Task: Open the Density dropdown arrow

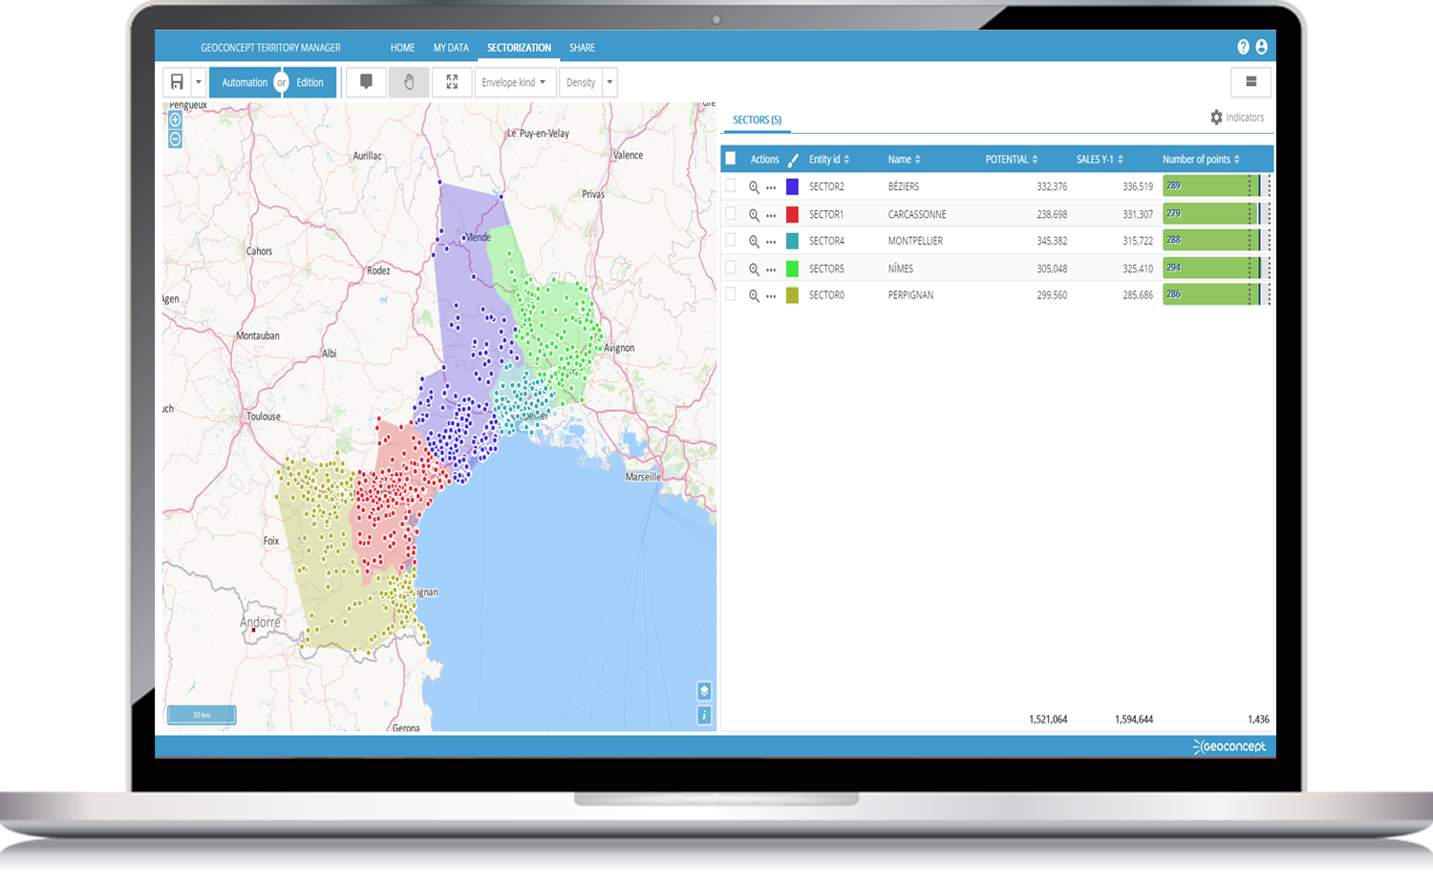Action: [x=610, y=82]
